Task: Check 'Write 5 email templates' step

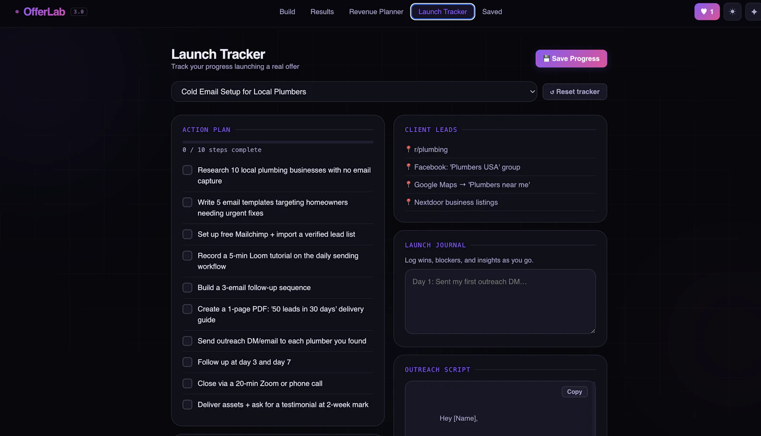Action: 187,202
